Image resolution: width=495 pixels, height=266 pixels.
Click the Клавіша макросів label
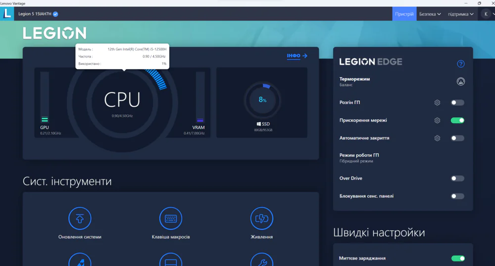pyautogui.click(x=171, y=237)
